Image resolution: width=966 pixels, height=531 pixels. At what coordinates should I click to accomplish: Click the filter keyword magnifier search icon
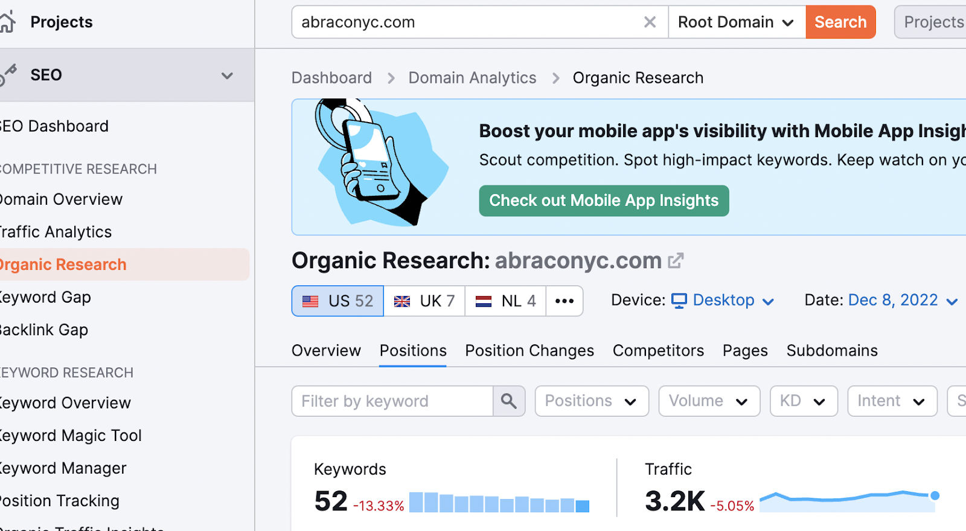(509, 401)
